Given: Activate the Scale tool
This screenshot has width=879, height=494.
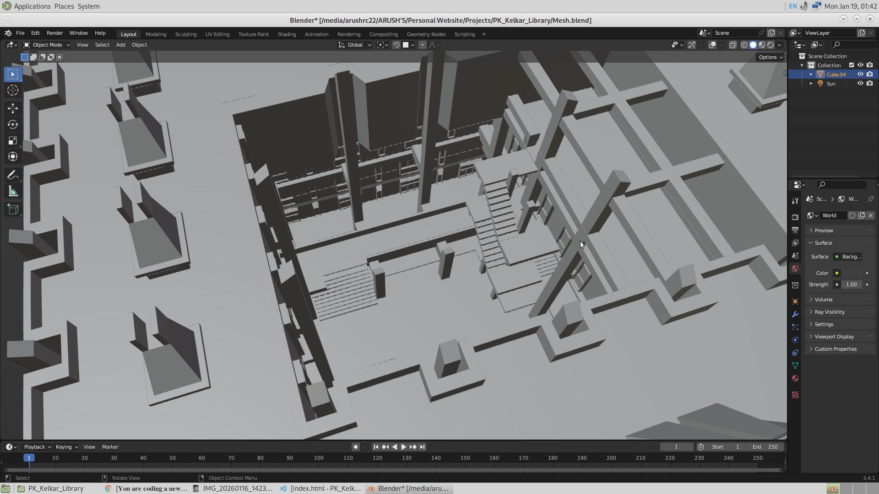Looking at the screenshot, I should click(13, 140).
